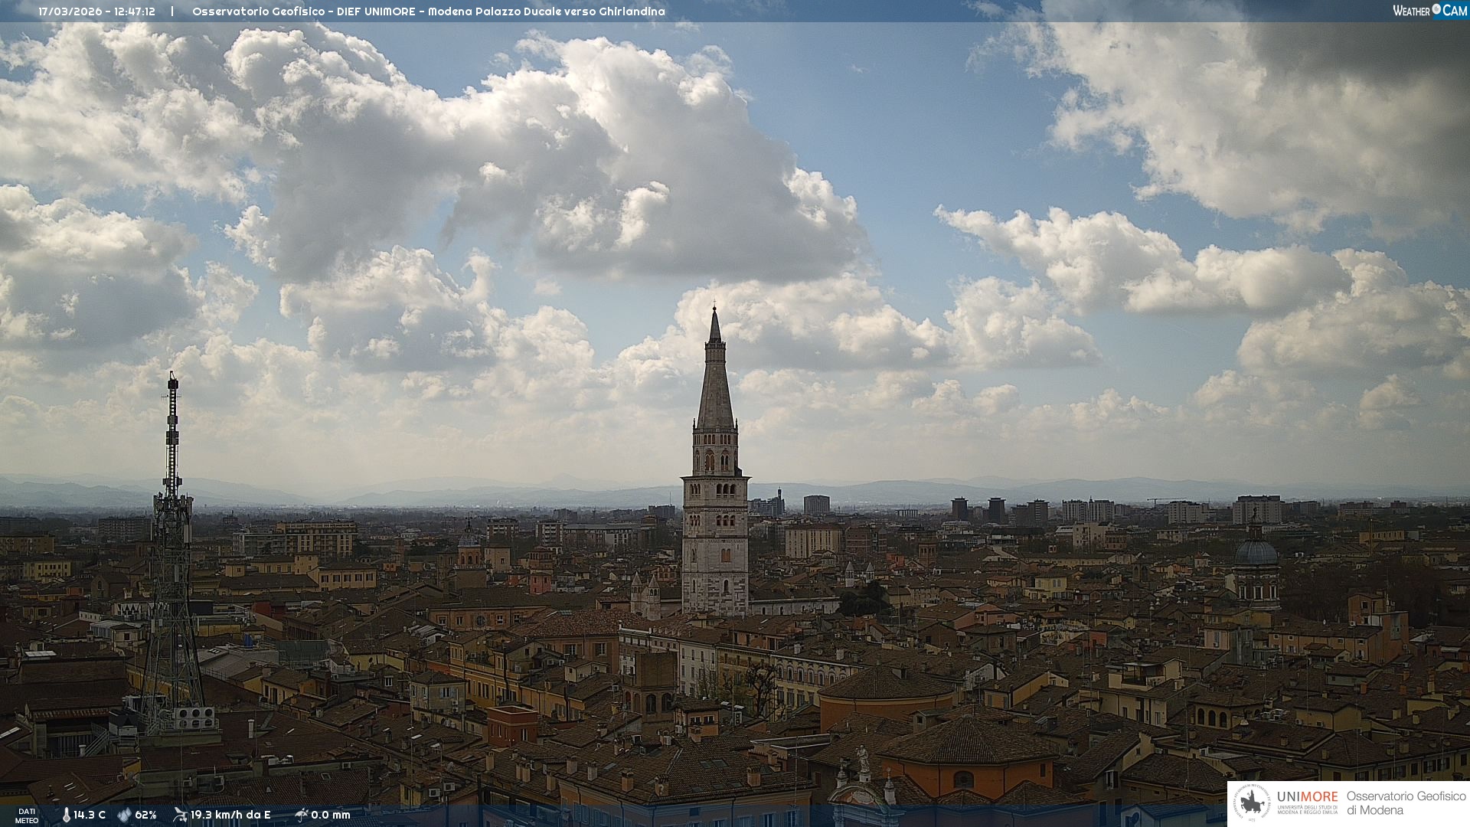Select the 62% humidity value

145,816
